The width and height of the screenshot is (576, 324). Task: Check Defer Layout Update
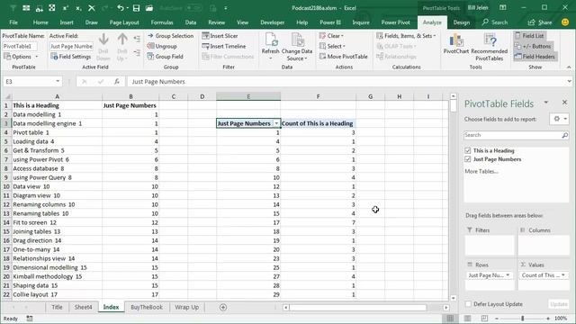(468, 304)
